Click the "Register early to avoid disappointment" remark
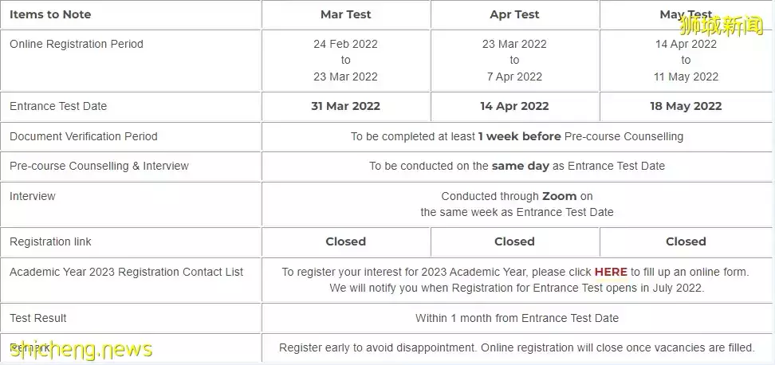The image size is (775, 365). pyautogui.click(x=517, y=347)
